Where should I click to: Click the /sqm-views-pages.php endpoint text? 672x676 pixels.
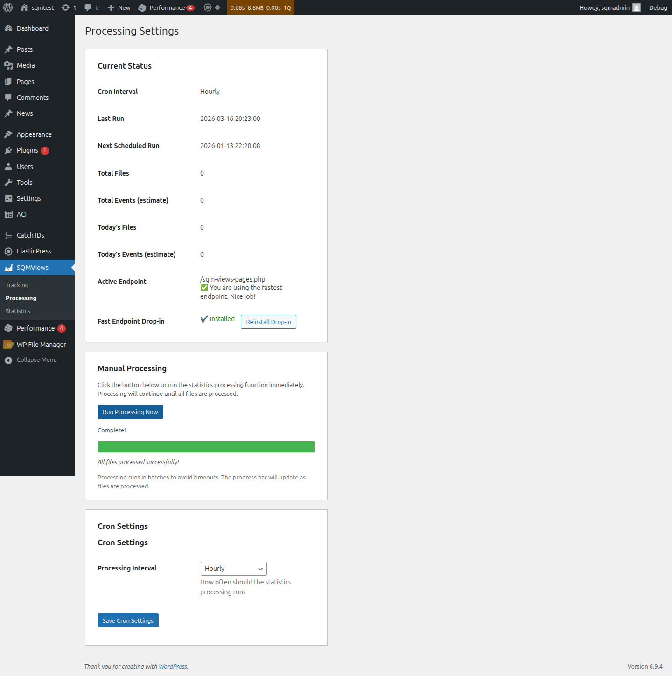point(232,279)
